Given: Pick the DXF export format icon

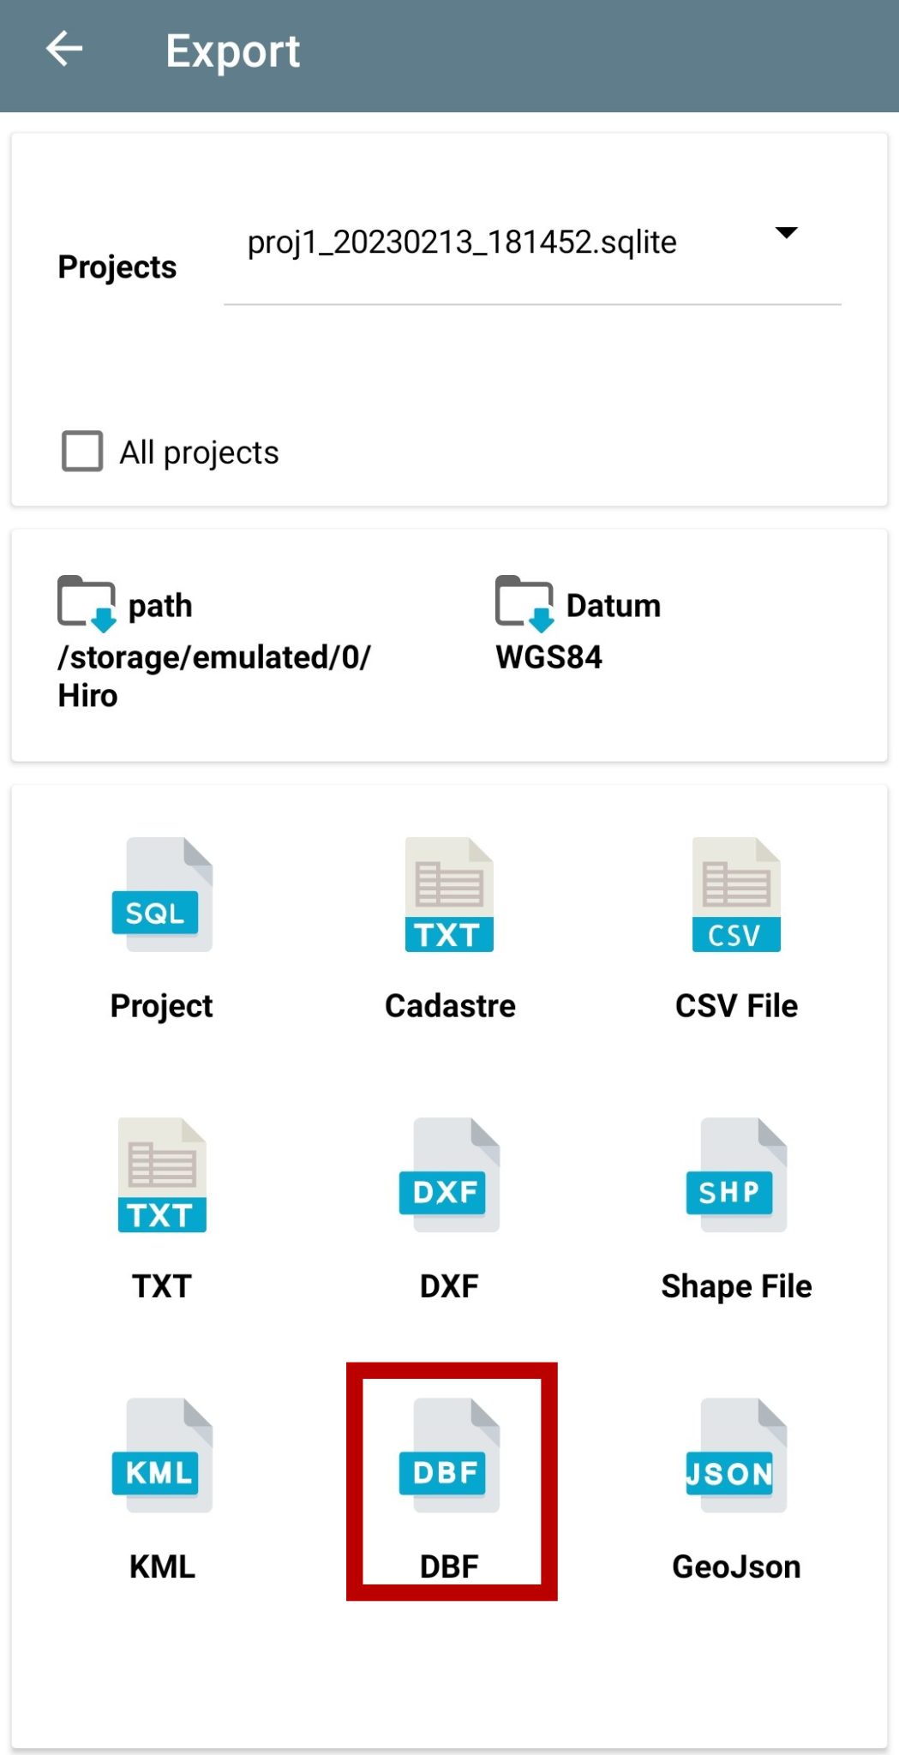Looking at the screenshot, I should click(449, 1175).
